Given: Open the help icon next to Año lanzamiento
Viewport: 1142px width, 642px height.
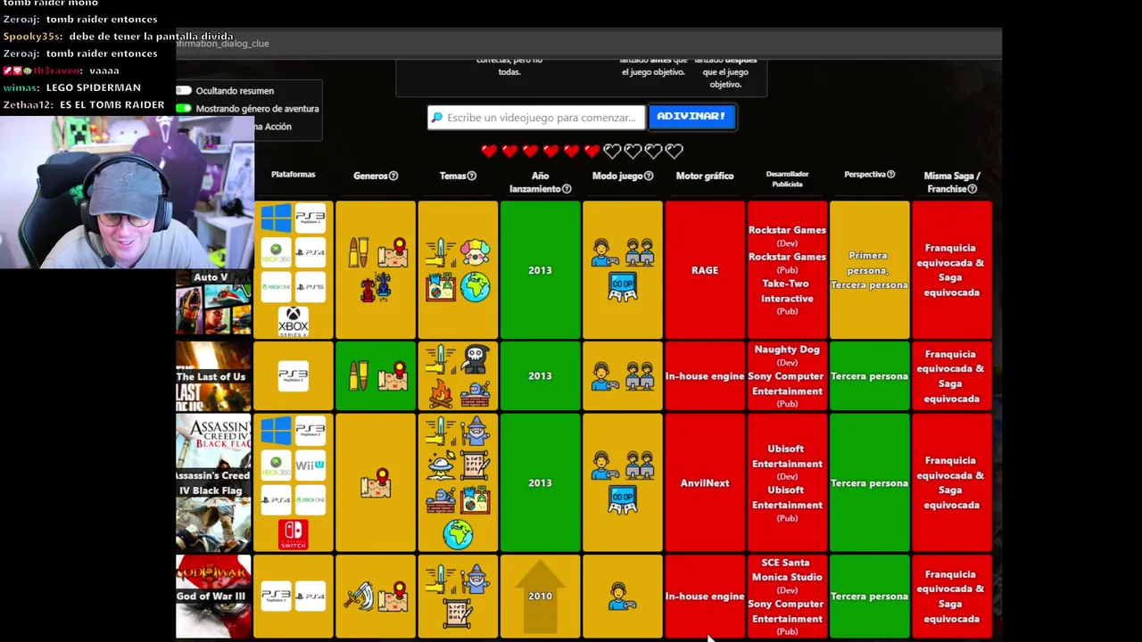Looking at the screenshot, I should (567, 189).
